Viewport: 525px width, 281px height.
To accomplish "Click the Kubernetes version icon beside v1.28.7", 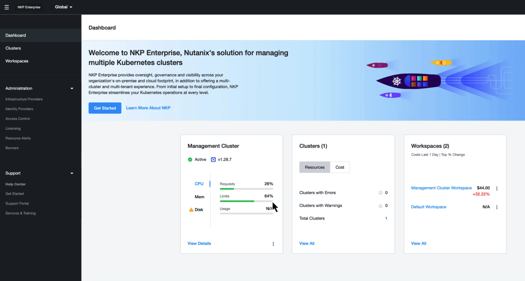I will (213, 160).
